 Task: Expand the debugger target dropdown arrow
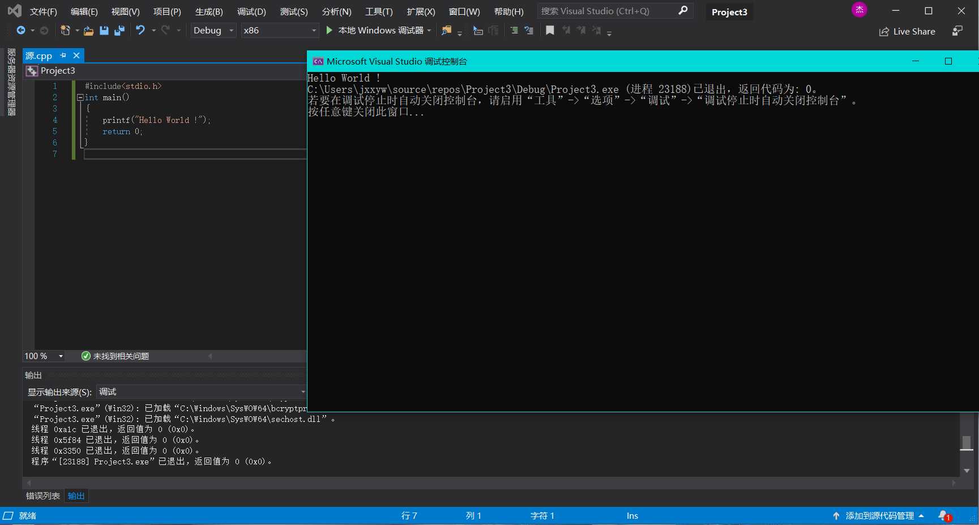(429, 31)
